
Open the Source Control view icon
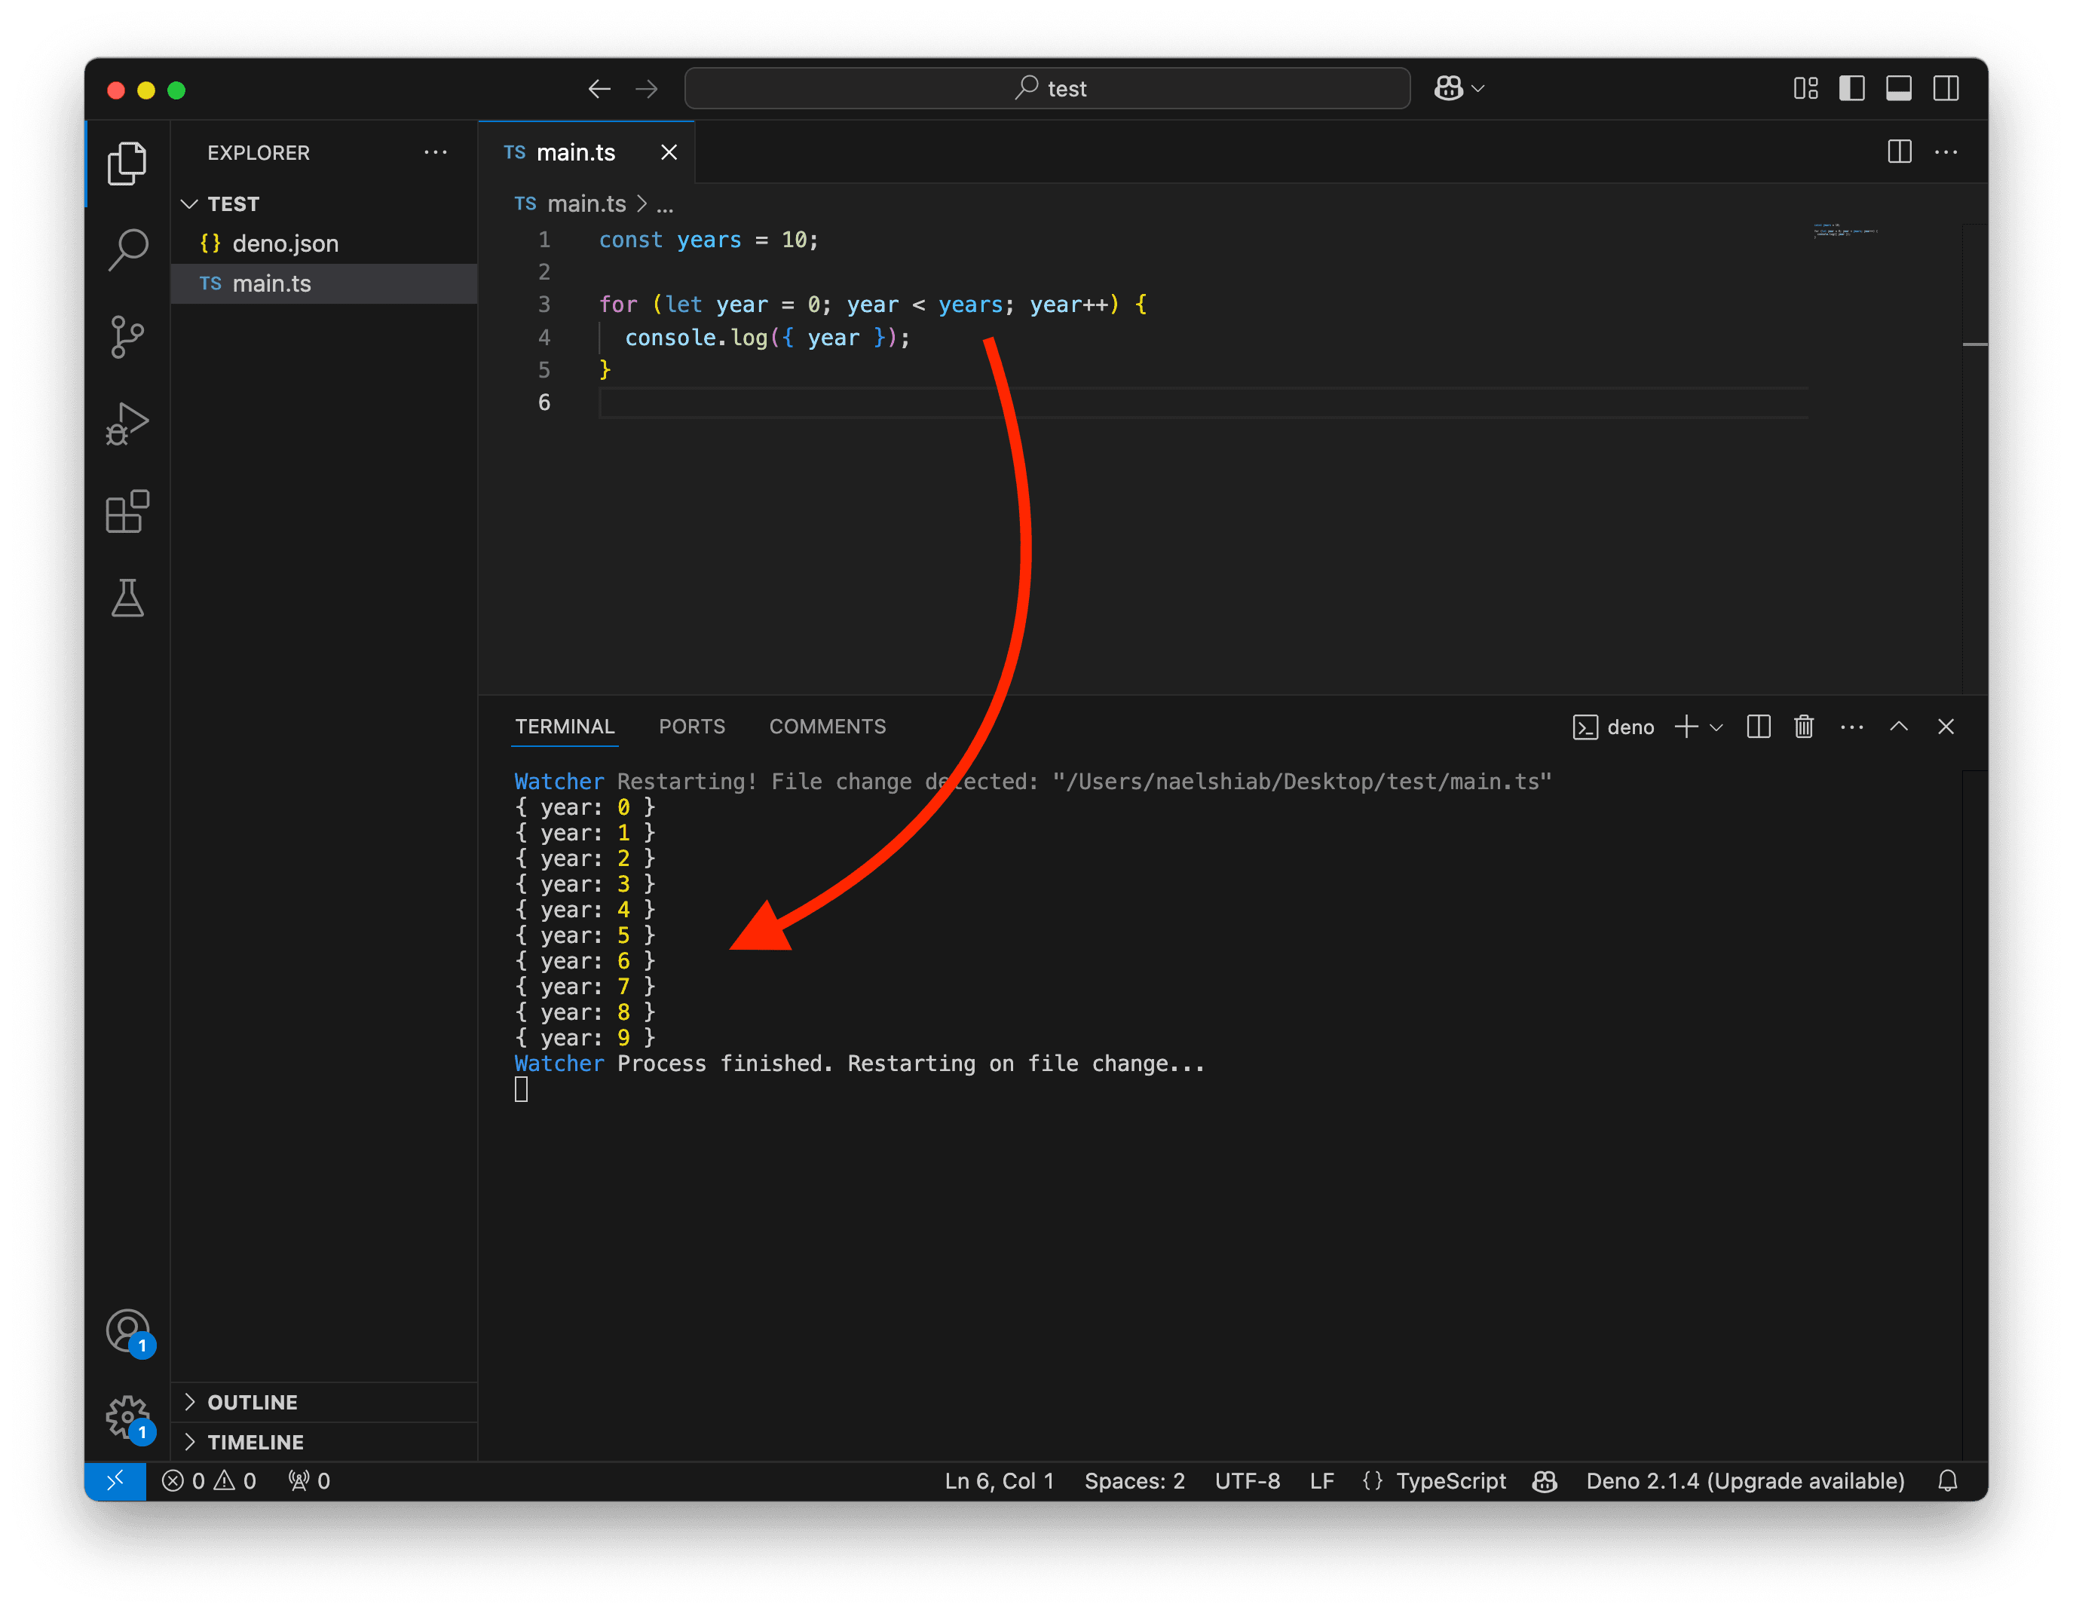(127, 337)
